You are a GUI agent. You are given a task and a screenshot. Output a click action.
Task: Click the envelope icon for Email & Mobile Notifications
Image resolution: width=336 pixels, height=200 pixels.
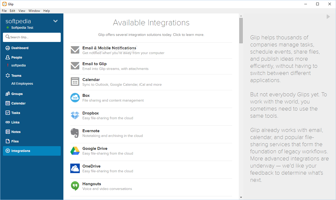[75, 50]
